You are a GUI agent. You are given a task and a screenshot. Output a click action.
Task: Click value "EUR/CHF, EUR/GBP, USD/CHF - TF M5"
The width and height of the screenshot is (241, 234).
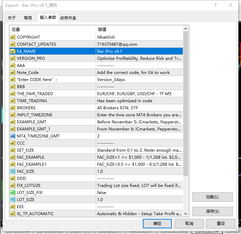(x=134, y=94)
